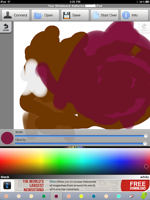The height and width of the screenshot is (200, 150).
Task: Click the COLOR PICKER header label
Action: 75,147
